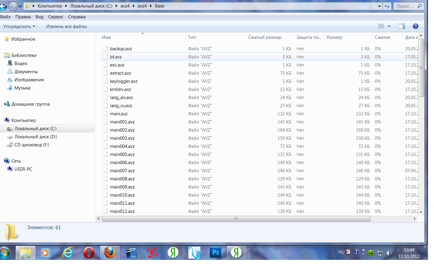Click the horizontal scrollbar thumb under the file list
The height and width of the screenshot is (271, 434).
[236, 219]
